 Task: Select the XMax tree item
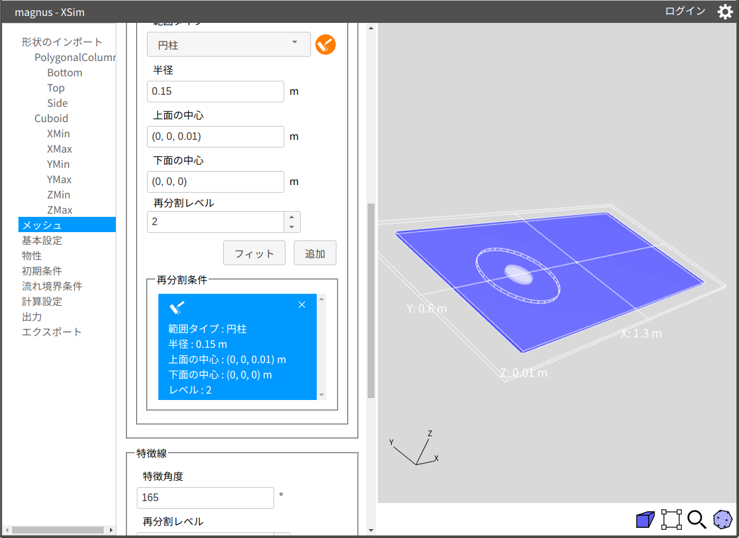(59, 149)
